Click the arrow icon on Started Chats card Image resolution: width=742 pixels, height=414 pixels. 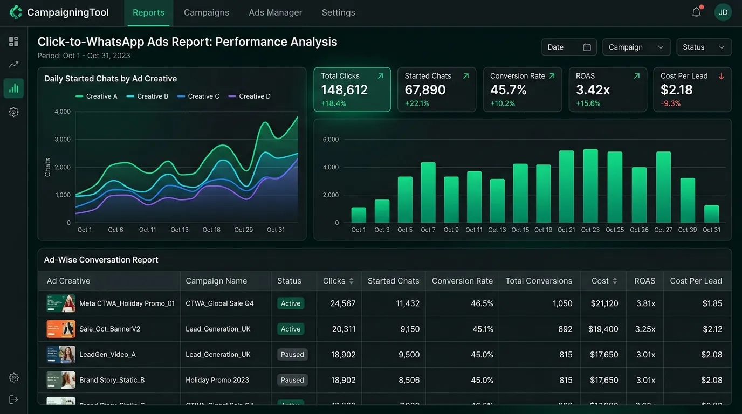(466, 76)
